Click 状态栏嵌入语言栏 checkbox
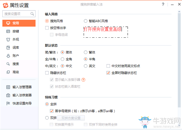Screen dimensions: 182x130 tap(52, 87)
